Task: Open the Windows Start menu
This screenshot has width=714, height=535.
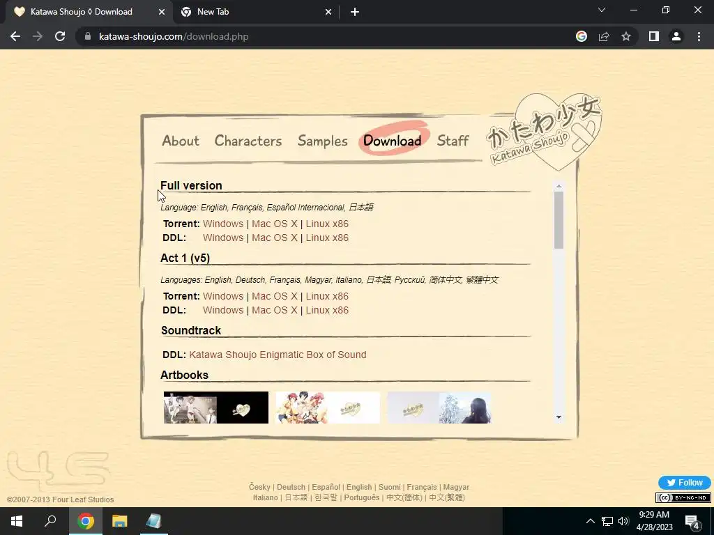Action: pos(17,521)
